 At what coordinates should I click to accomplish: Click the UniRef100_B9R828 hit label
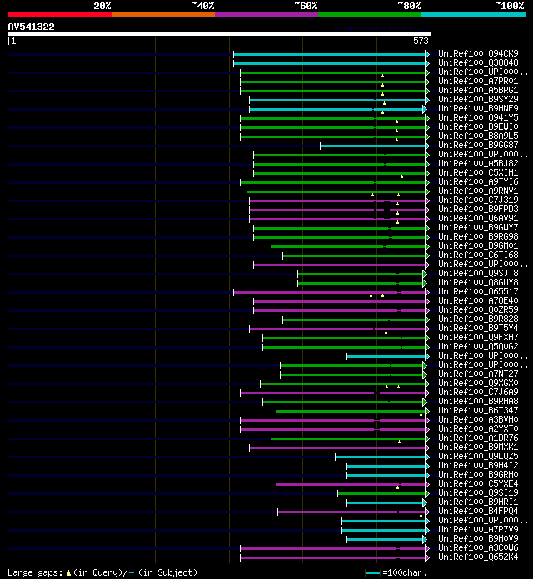tap(478, 319)
